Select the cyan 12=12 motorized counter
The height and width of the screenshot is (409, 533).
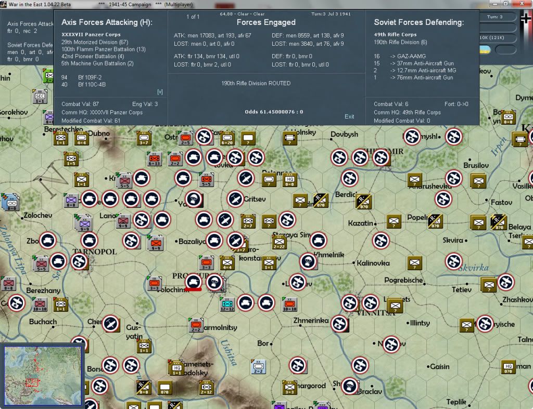(227, 305)
